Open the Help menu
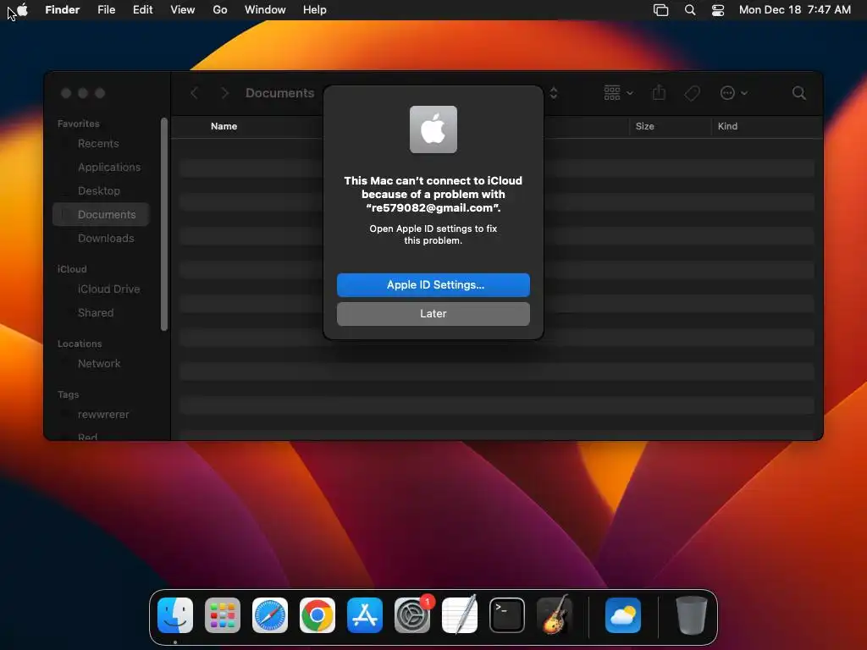This screenshot has height=650, width=867. point(315,10)
